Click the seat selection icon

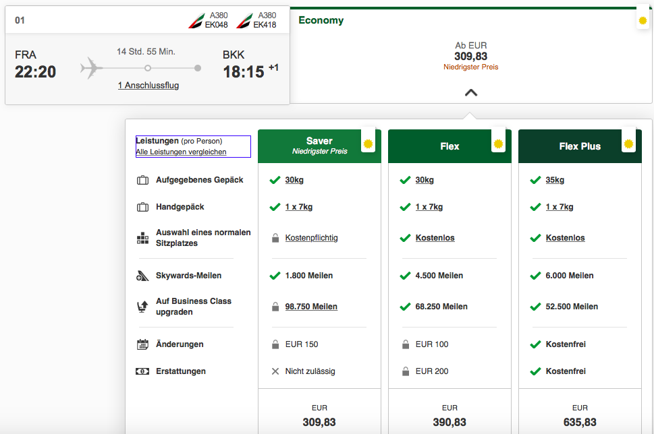142,238
